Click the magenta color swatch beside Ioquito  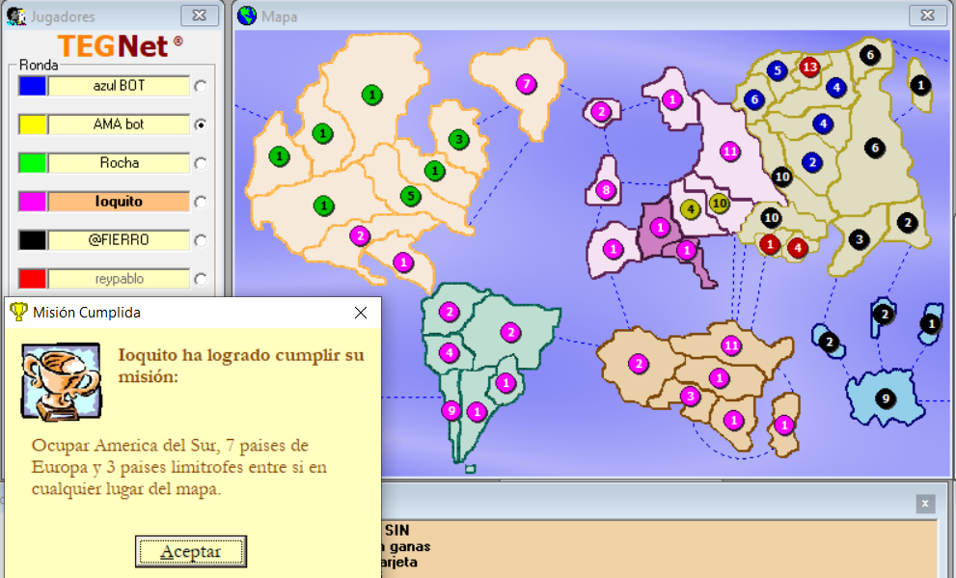pos(32,202)
